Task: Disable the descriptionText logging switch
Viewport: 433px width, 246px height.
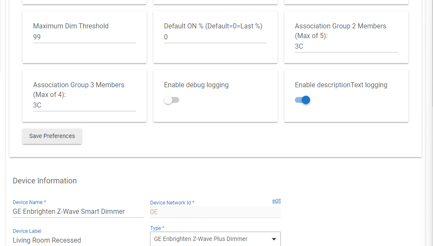Action: click(x=303, y=100)
